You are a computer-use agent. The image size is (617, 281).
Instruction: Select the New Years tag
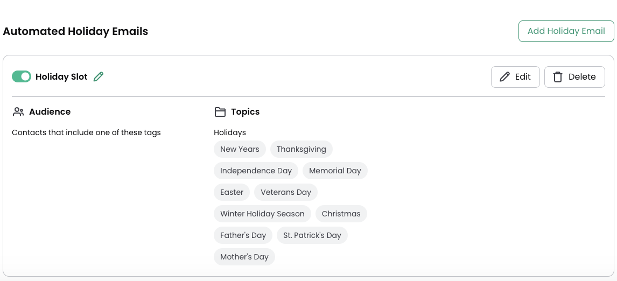240,149
